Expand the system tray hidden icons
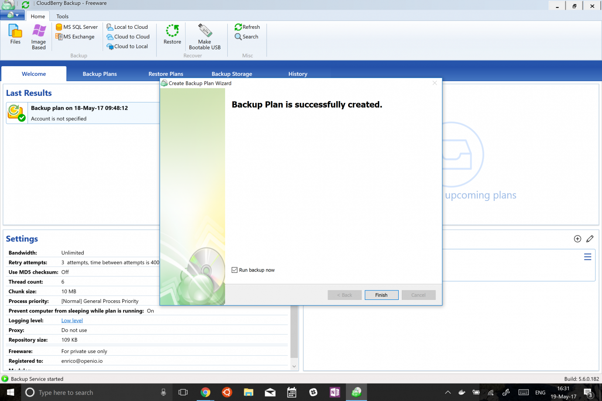The height and width of the screenshot is (401, 602). tap(448, 392)
